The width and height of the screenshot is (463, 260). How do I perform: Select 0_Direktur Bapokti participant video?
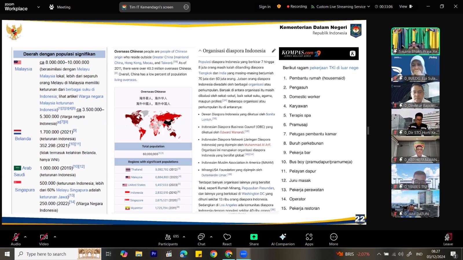pyautogui.click(x=416, y=95)
